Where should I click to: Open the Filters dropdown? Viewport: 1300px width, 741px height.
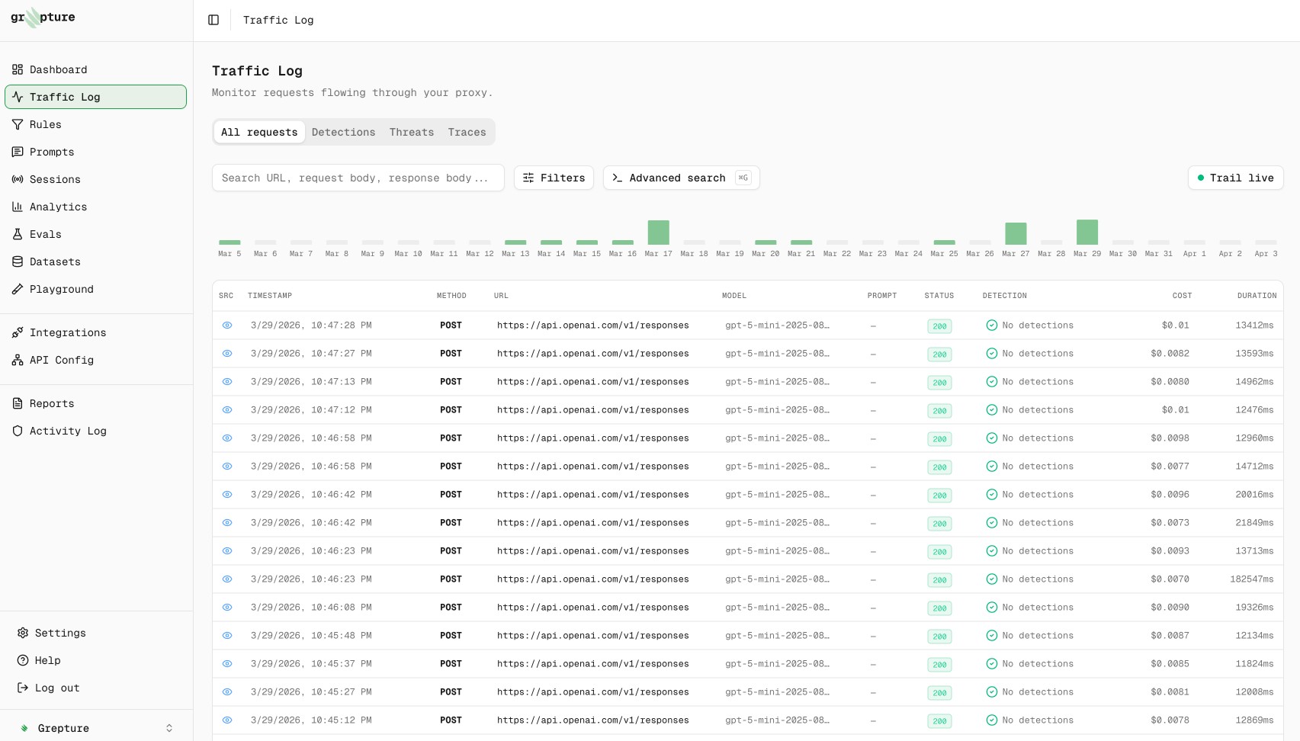(554, 178)
